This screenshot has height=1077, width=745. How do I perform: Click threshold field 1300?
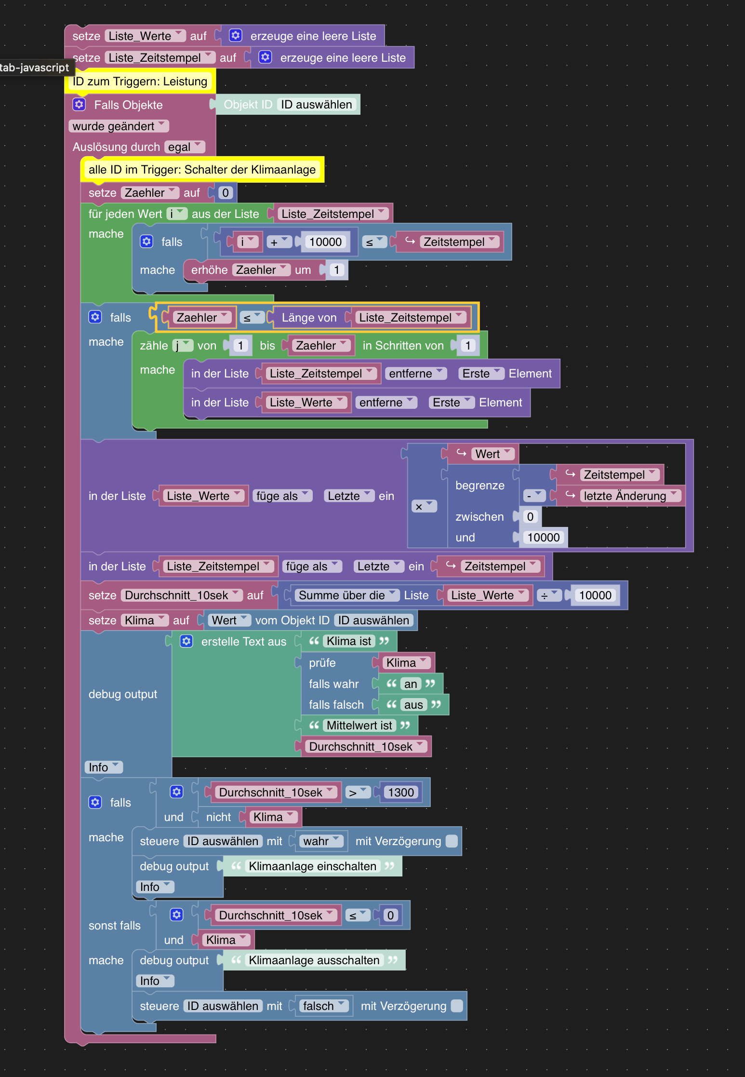(x=401, y=792)
